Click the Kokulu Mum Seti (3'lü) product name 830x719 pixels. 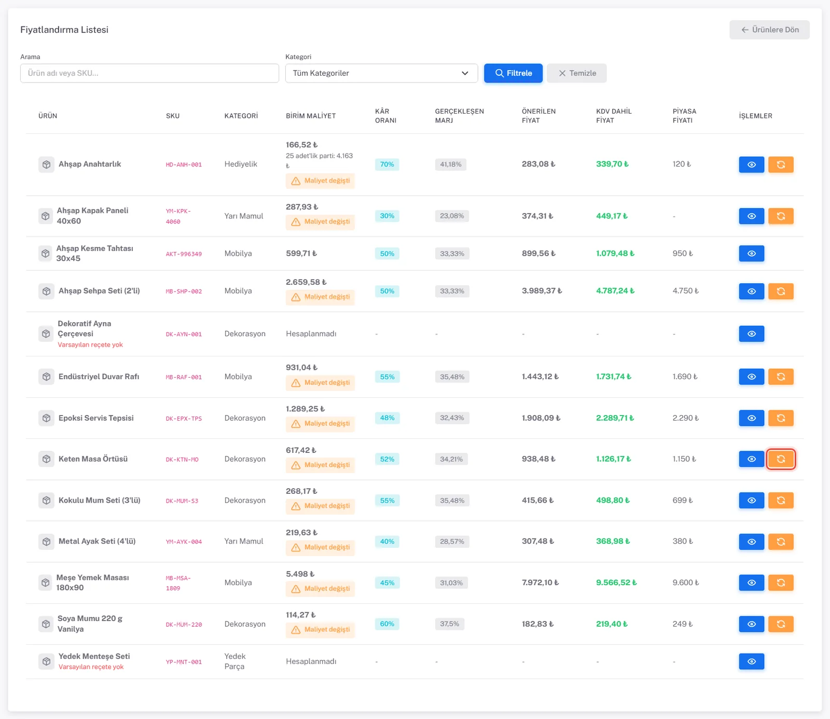pos(99,500)
